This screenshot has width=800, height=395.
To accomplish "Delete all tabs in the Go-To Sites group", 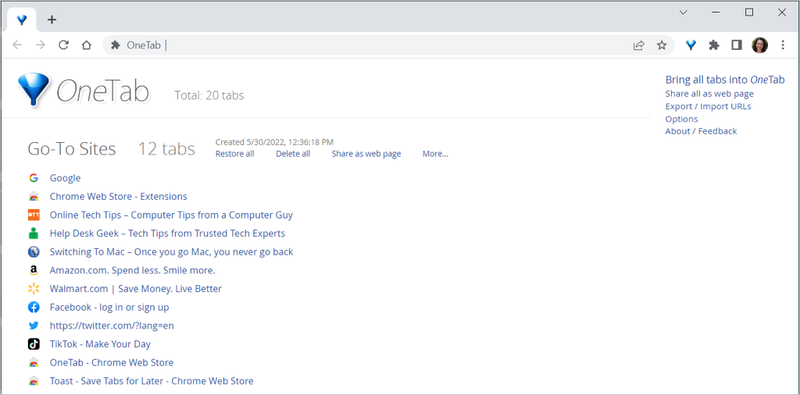I will coord(293,154).
